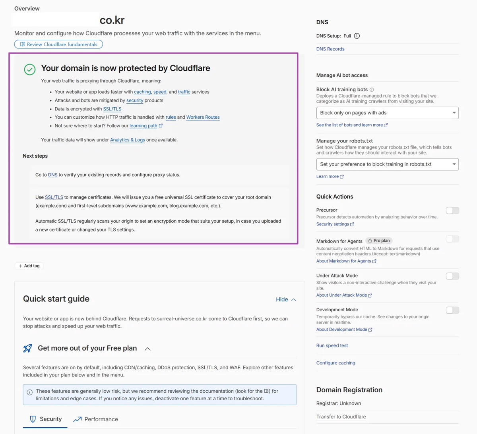Screen dimensions: 477x434
Task: Click the shield icon on Security tab
Action: (x=33, y=419)
